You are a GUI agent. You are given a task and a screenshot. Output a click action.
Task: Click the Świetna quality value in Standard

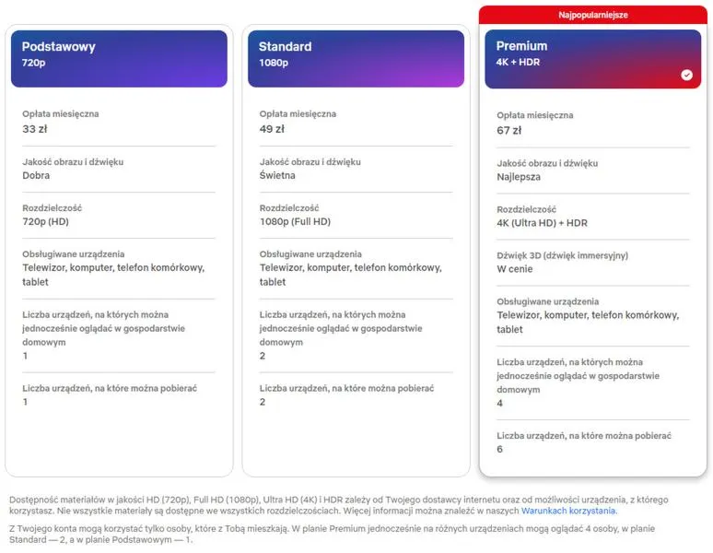pyautogui.click(x=277, y=175)
